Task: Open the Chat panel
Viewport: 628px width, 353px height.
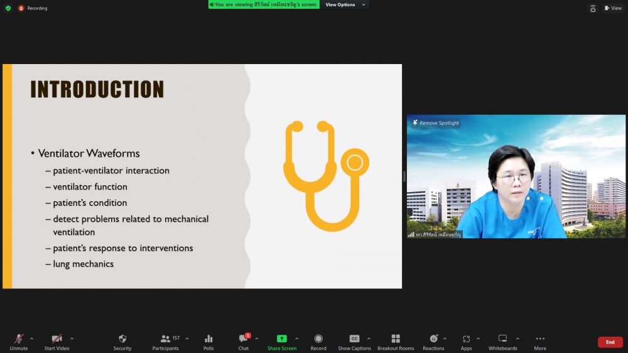Action: point(243,339)
